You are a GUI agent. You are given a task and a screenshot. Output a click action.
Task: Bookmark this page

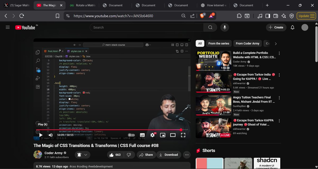pyautogui.click(x=58, y=16)
